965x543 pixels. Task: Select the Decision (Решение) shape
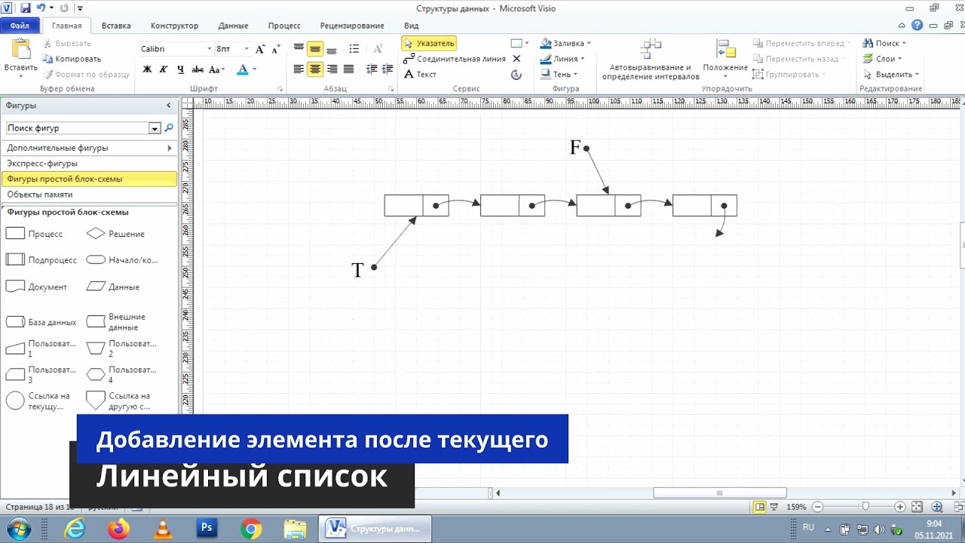[x=115, y=234]
